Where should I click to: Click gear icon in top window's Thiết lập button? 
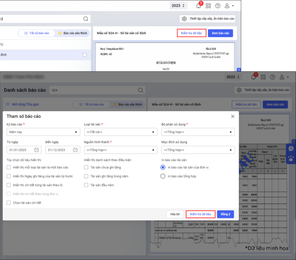tap(184, 19)
